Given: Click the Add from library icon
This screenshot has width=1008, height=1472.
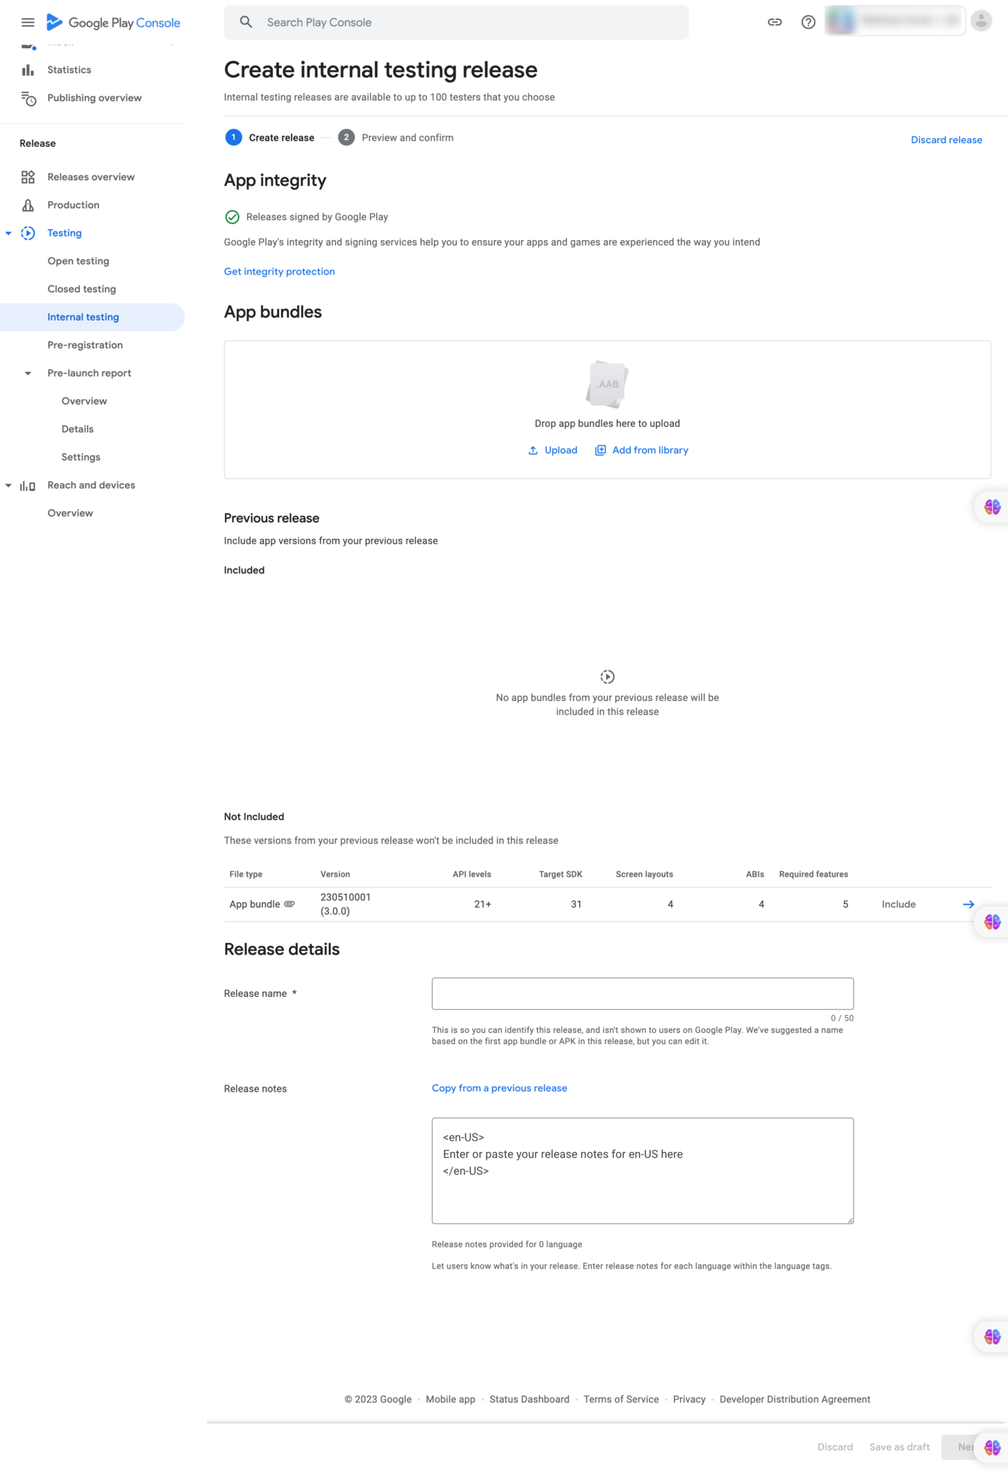Looking at the screenshot, I should pyautogui.click(x=601, y=451).
